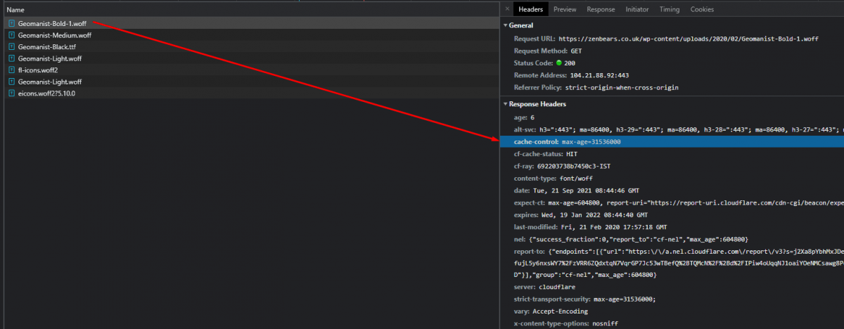Click the Geomanist-Black.ttf file icon

tap(12, 46)
